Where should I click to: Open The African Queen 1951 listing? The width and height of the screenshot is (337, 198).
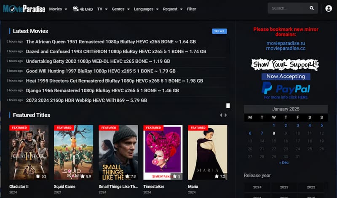point(111,42)
